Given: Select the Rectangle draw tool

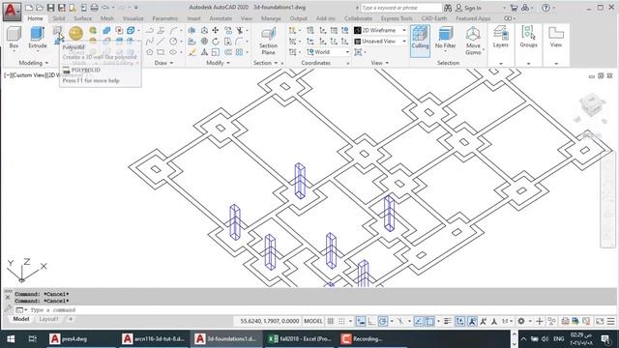Looking at the screenshot, I should 161,52.
